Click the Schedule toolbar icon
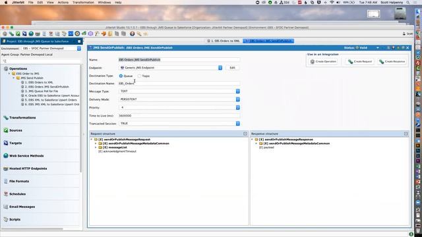The height and width of the screenshot is (237, 422). pyautogui.click(x=51, y=34)
